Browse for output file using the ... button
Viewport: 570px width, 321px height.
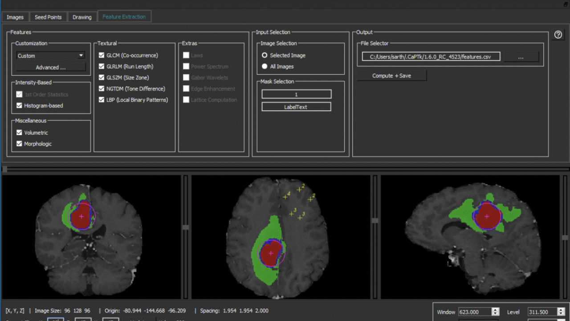(x=521, y=56)
